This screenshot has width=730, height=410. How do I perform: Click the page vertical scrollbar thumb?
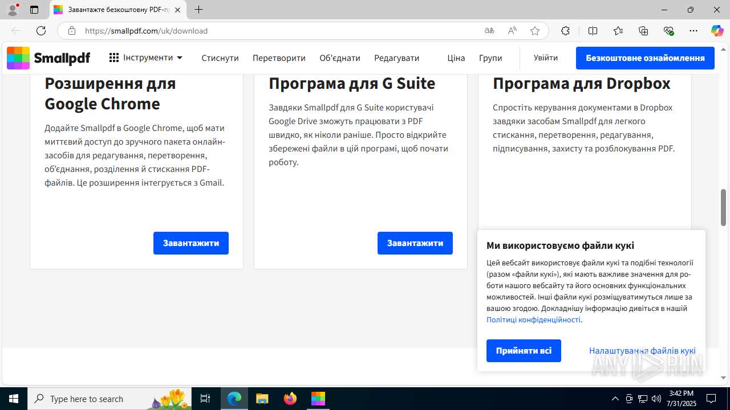click(724, 207)
